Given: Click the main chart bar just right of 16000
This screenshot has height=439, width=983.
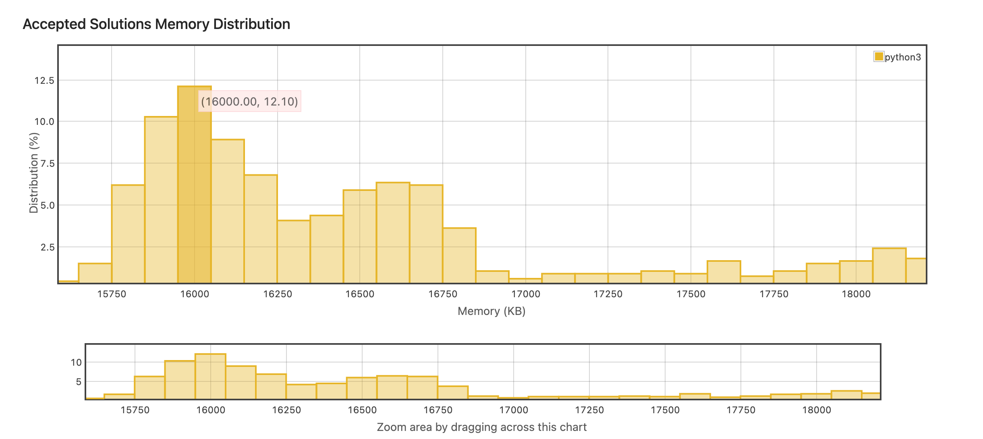Looking at the screenshot, I should click(228, 211).
